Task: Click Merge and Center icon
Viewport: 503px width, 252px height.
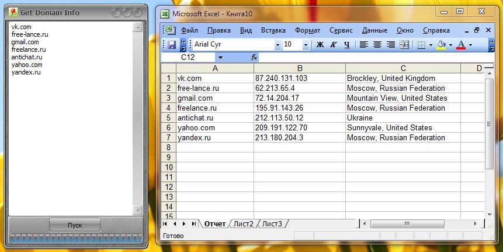Action: 404,45
